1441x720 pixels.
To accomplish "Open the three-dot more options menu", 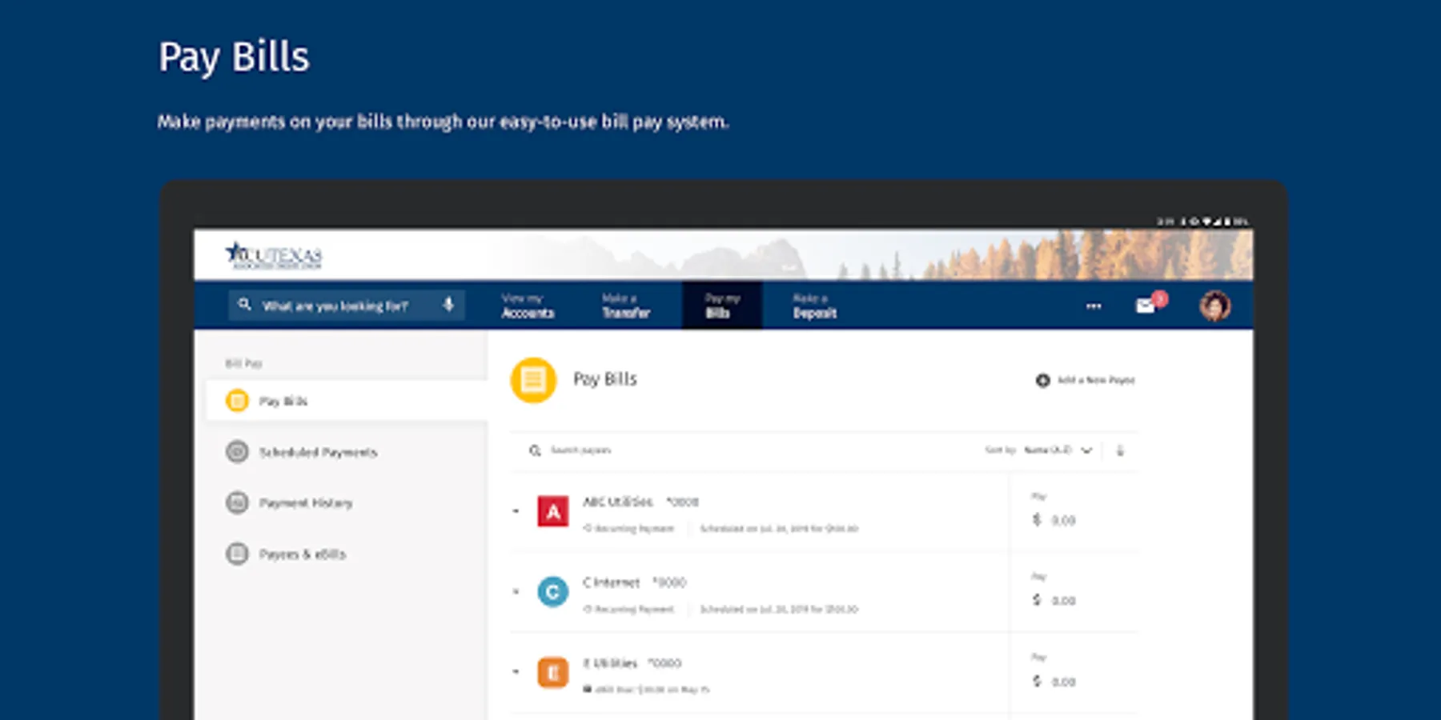I will [1094, 306].
